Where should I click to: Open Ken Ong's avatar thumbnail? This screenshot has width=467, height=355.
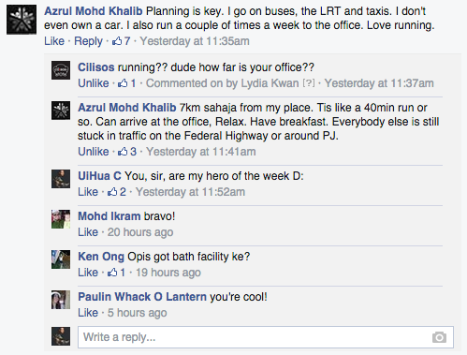tap(61, 259)
